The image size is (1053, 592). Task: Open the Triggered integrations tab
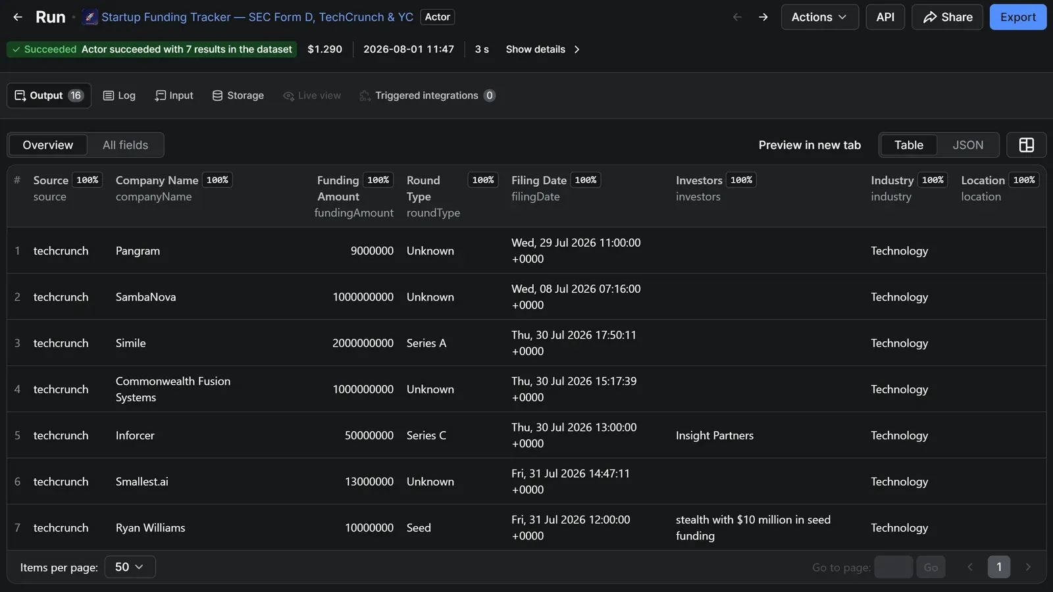[427, 95]
